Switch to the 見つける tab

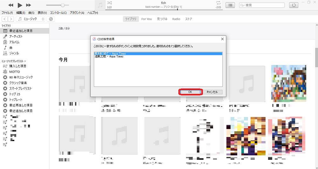(162, 19)
